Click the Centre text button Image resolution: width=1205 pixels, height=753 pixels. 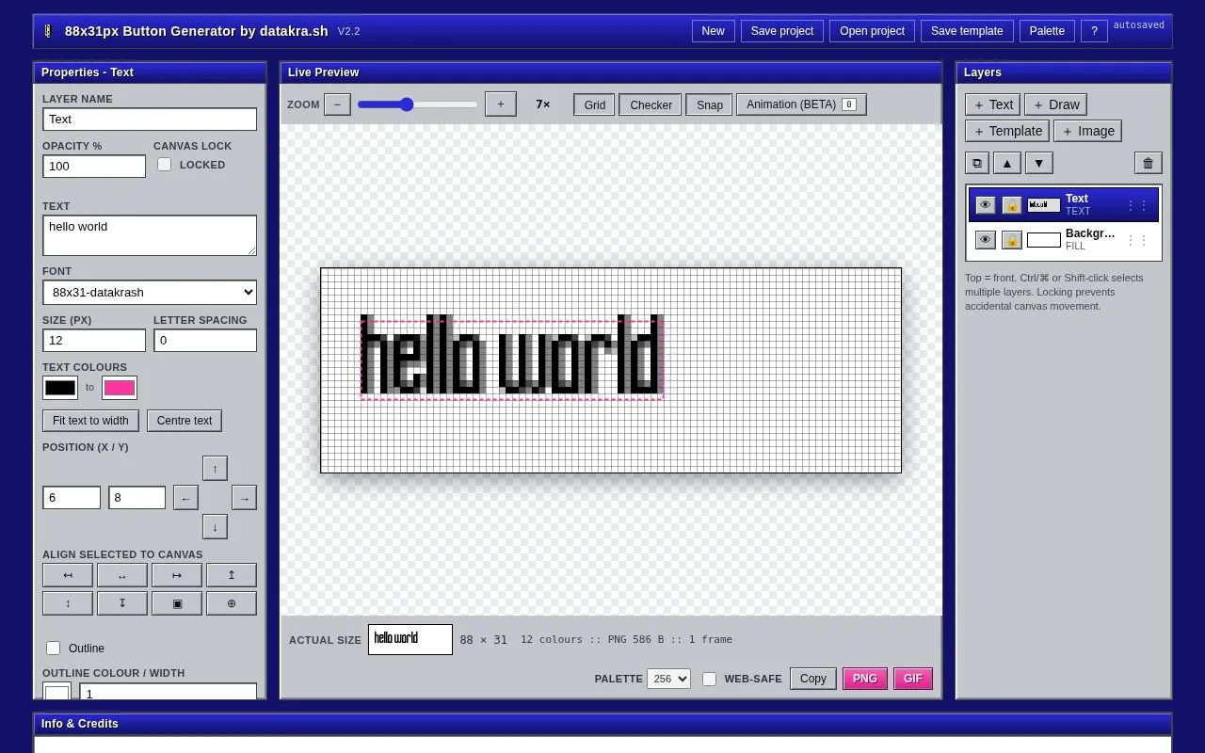[185, 421]
